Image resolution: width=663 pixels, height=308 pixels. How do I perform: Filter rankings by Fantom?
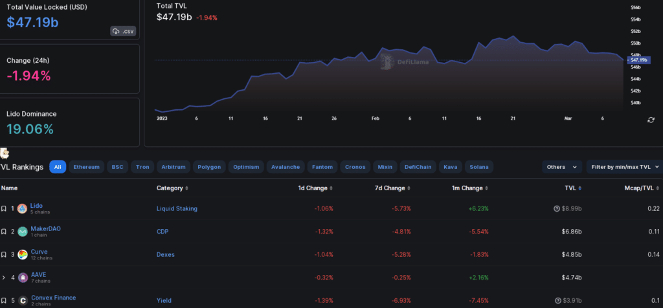coord(322,167)
